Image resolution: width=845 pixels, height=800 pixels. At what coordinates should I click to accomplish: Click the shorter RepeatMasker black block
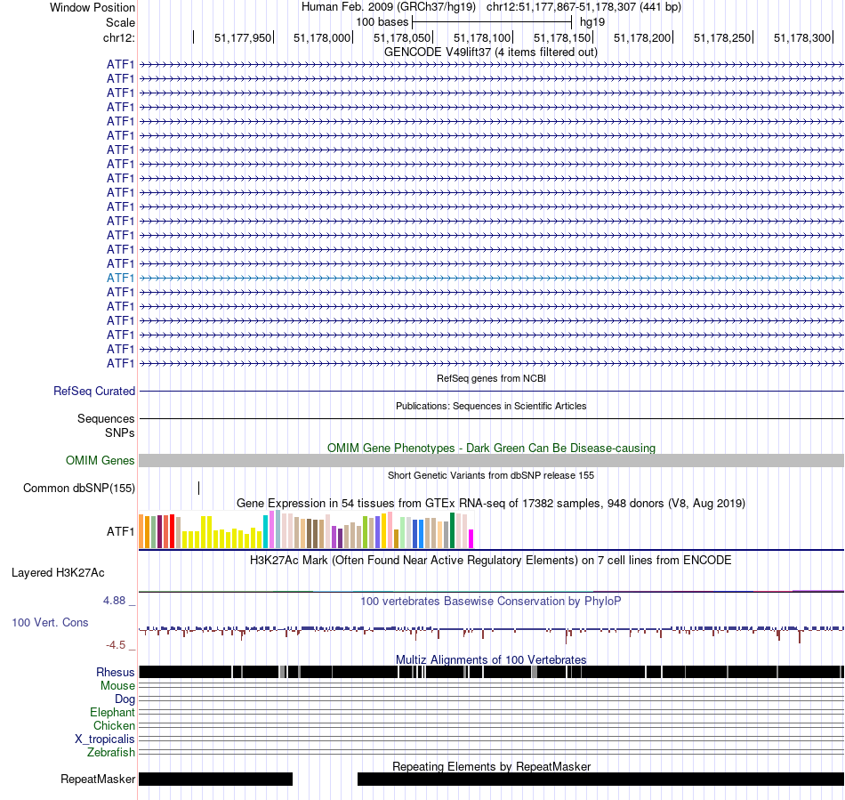215,779
